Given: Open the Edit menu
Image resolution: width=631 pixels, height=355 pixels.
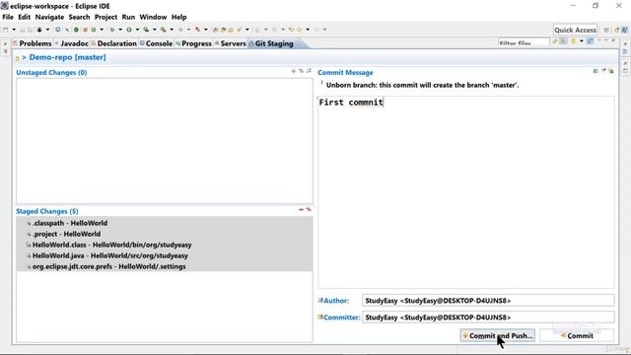Looking at the screenshot, I should click(x=24, y=17).
